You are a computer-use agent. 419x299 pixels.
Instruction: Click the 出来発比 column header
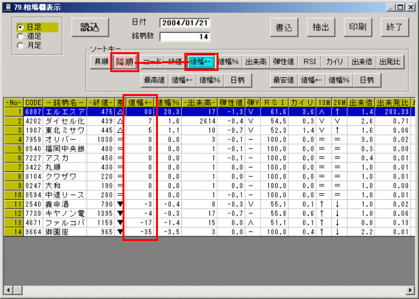click(393, 102)
